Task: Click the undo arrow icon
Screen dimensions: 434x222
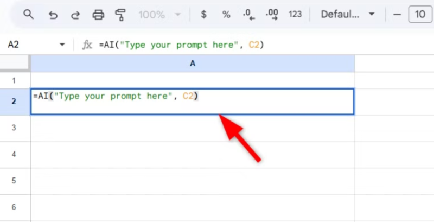Action: pos(53,15)
